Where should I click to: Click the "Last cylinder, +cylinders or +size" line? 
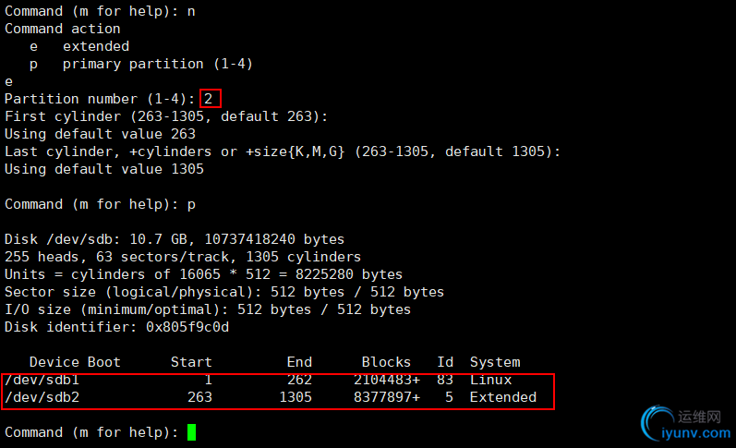tap(282, 151)
